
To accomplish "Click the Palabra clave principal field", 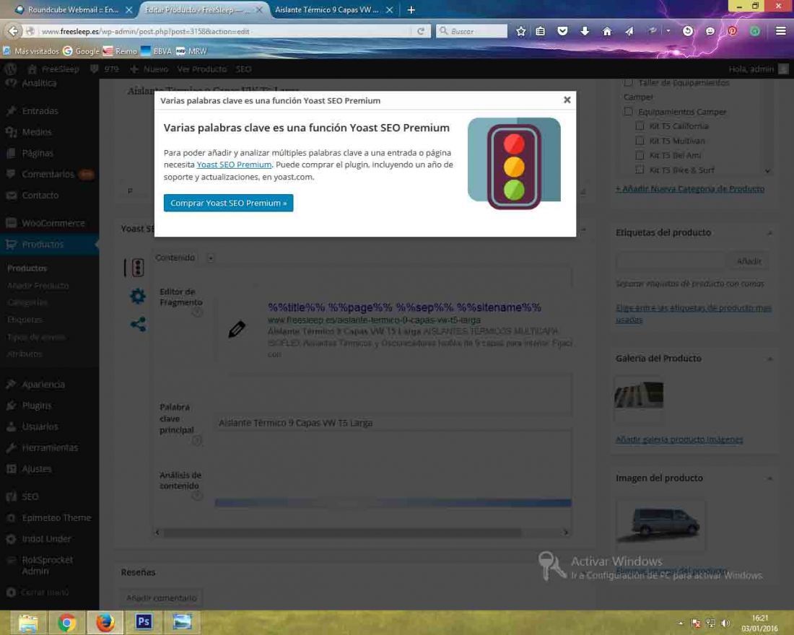I will (393, 423).
